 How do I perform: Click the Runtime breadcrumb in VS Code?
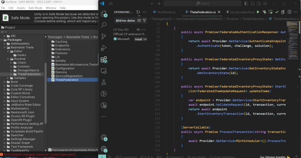pyautogui.click(x=232, y=19)
